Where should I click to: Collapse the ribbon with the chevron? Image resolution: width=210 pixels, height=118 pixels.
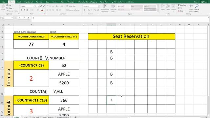tap(208, 14)
